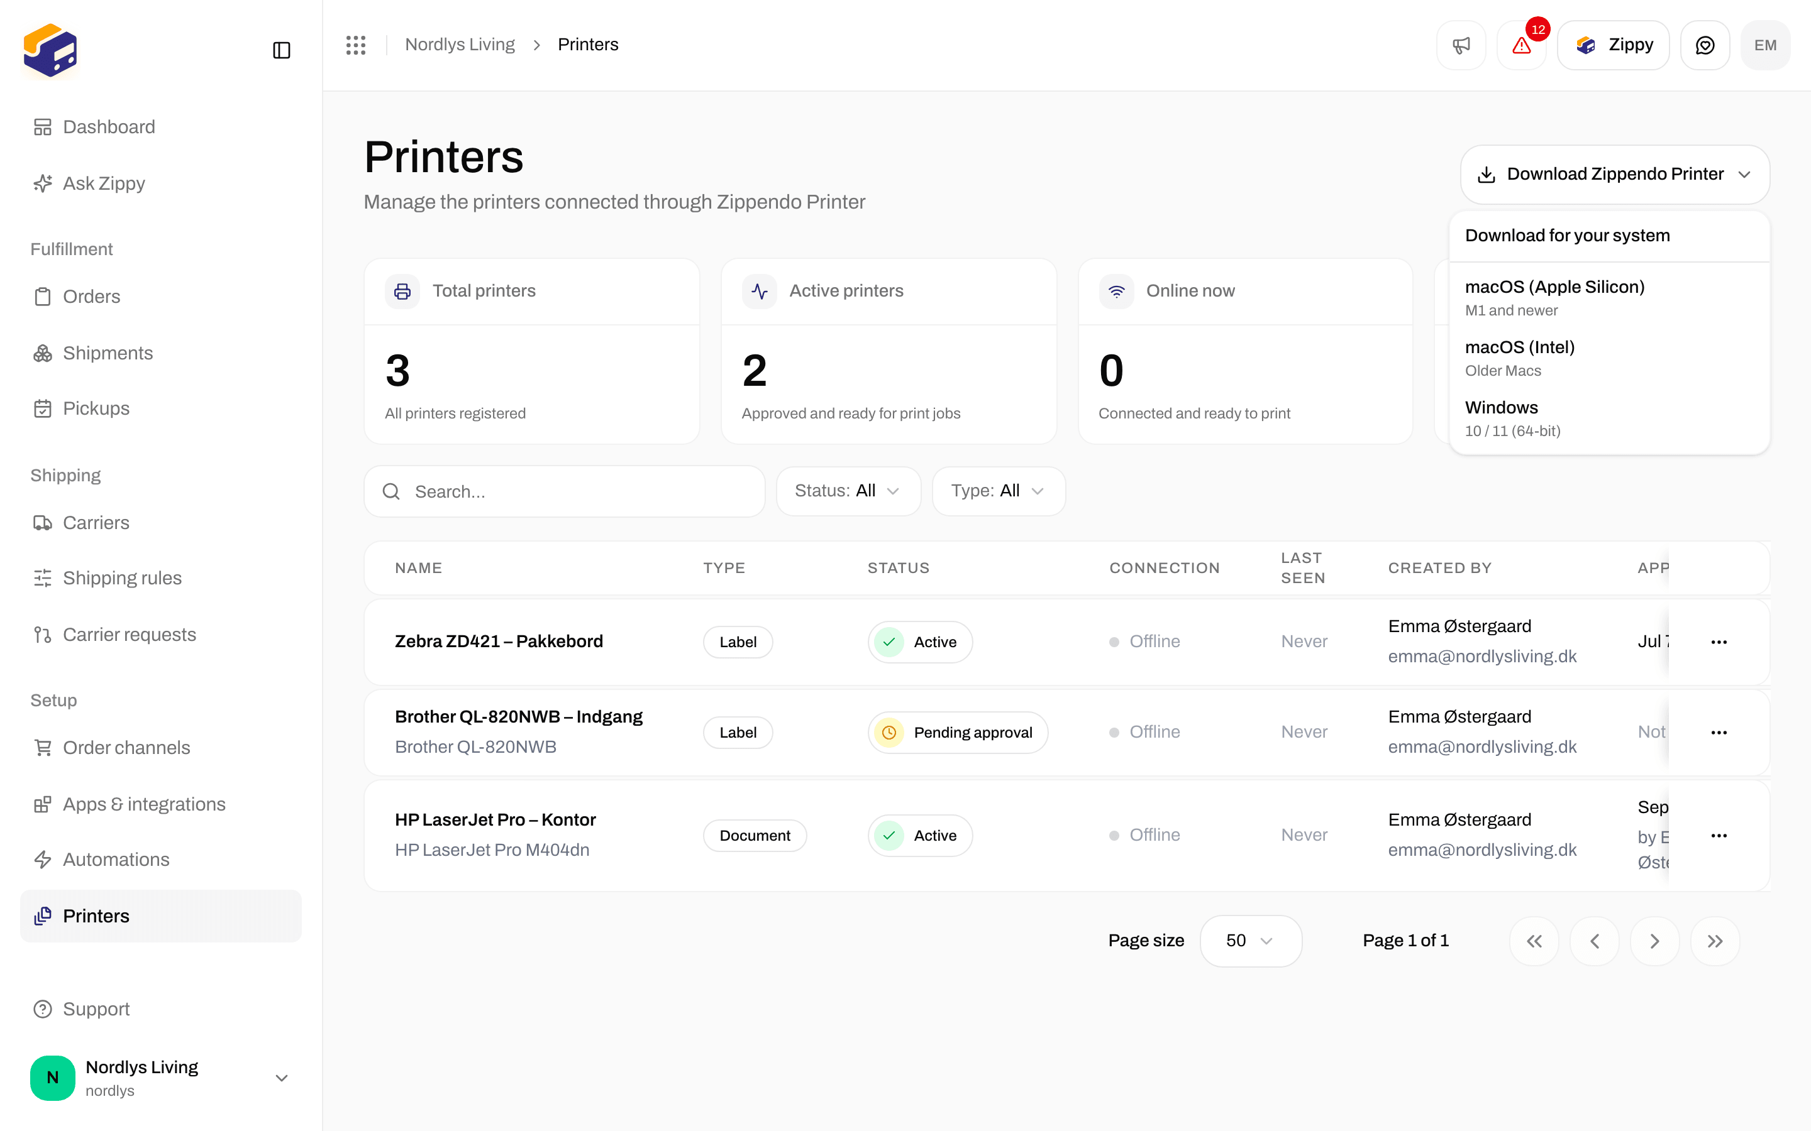Sort by the NAME column header
The image size is (1811, 1131).
pyautogui.click(x=418, y=568)
